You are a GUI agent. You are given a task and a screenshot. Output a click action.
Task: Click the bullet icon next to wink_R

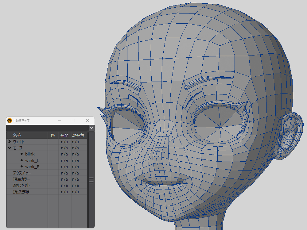coord(22,167)
